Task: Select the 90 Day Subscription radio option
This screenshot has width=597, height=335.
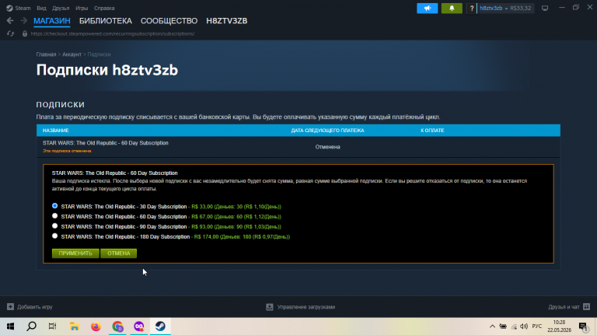Action: (55, 225)
